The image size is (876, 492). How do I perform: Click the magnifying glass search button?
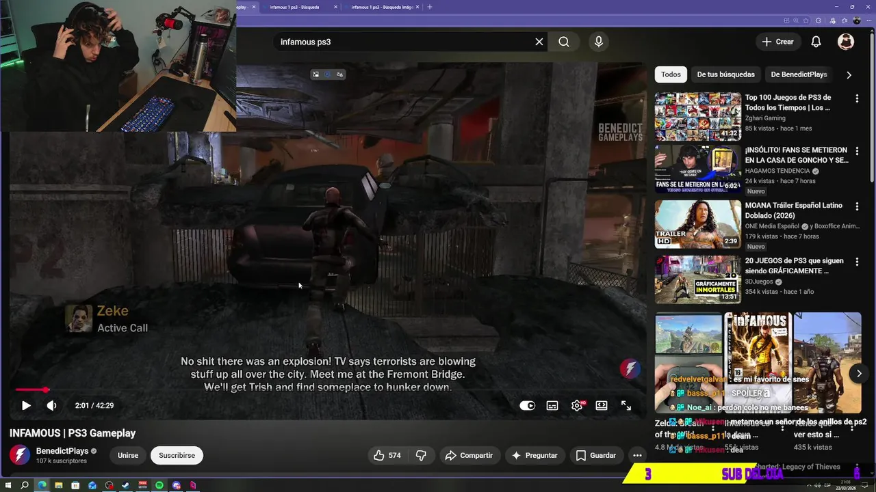[564, 42]
